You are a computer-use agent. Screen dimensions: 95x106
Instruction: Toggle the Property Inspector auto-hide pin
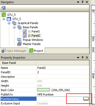click(83, 58)
